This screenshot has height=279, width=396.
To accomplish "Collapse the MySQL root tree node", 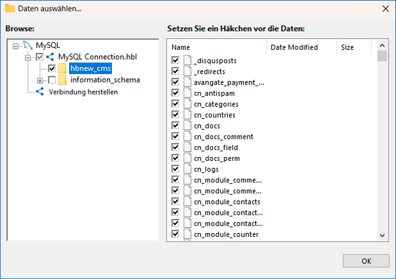I will coord(15,46).
